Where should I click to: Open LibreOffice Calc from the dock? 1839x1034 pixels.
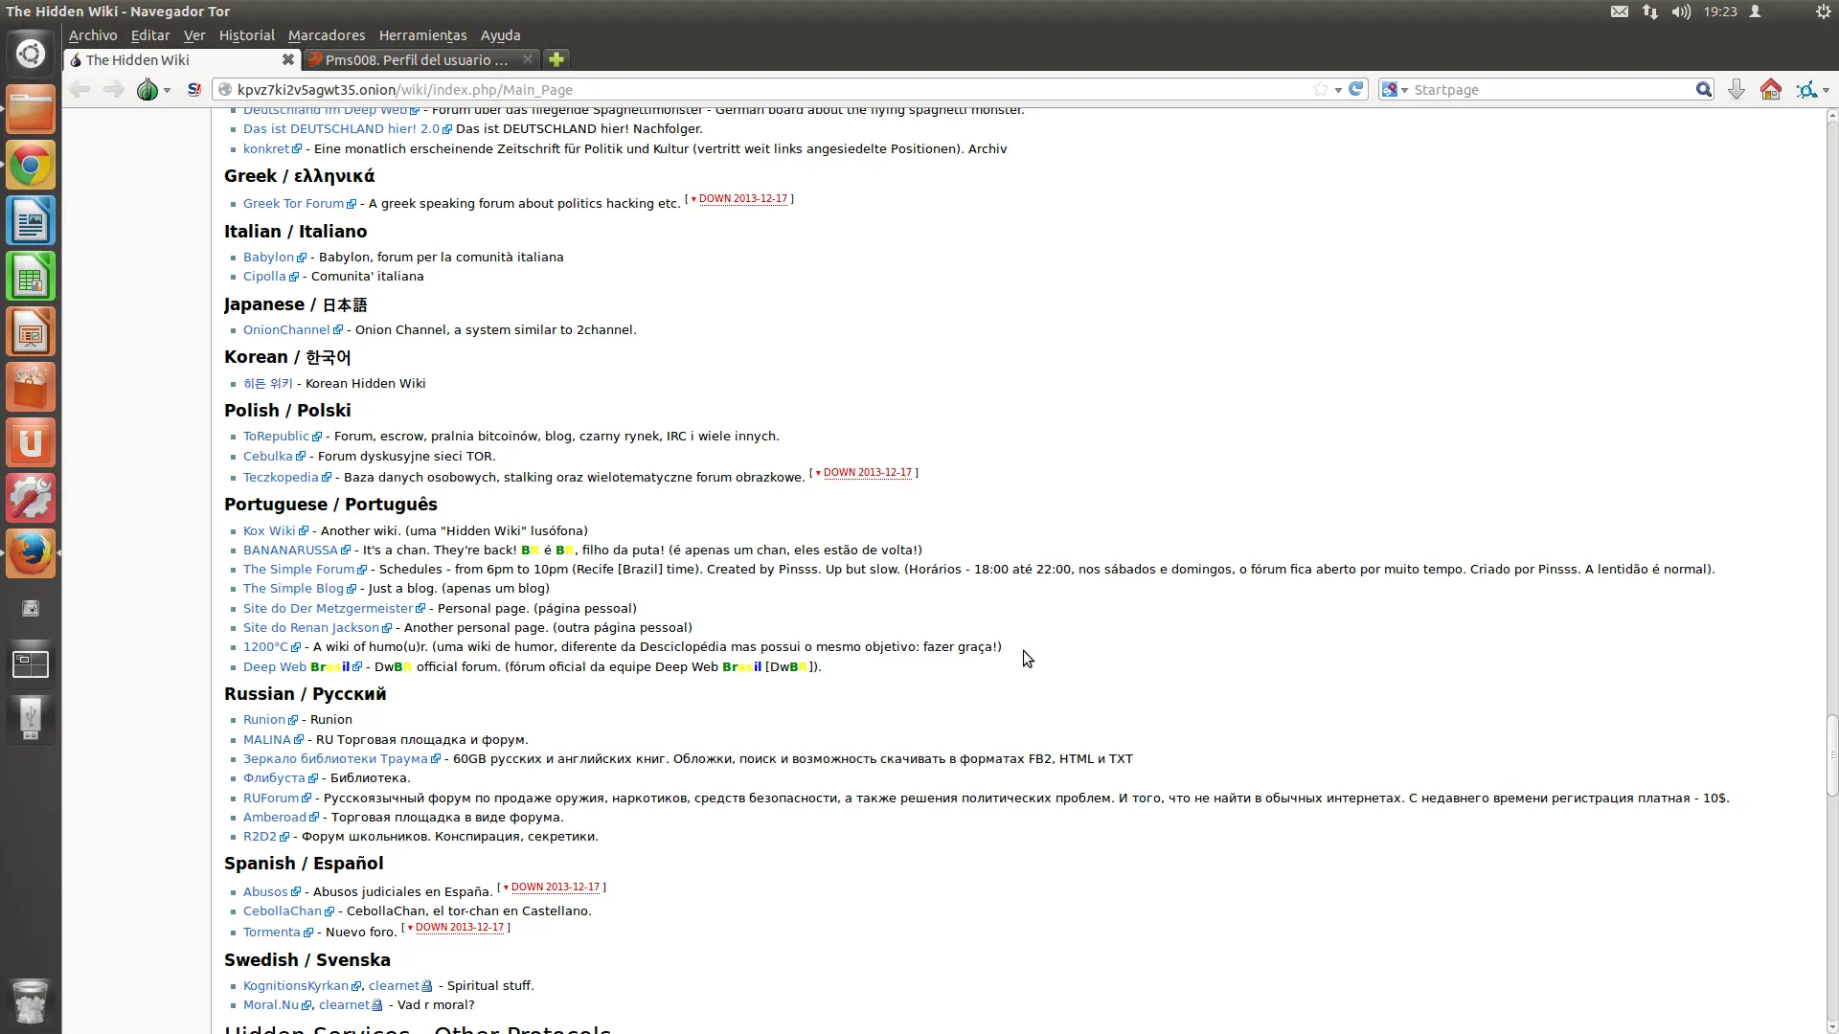click(x=31, y=276)
